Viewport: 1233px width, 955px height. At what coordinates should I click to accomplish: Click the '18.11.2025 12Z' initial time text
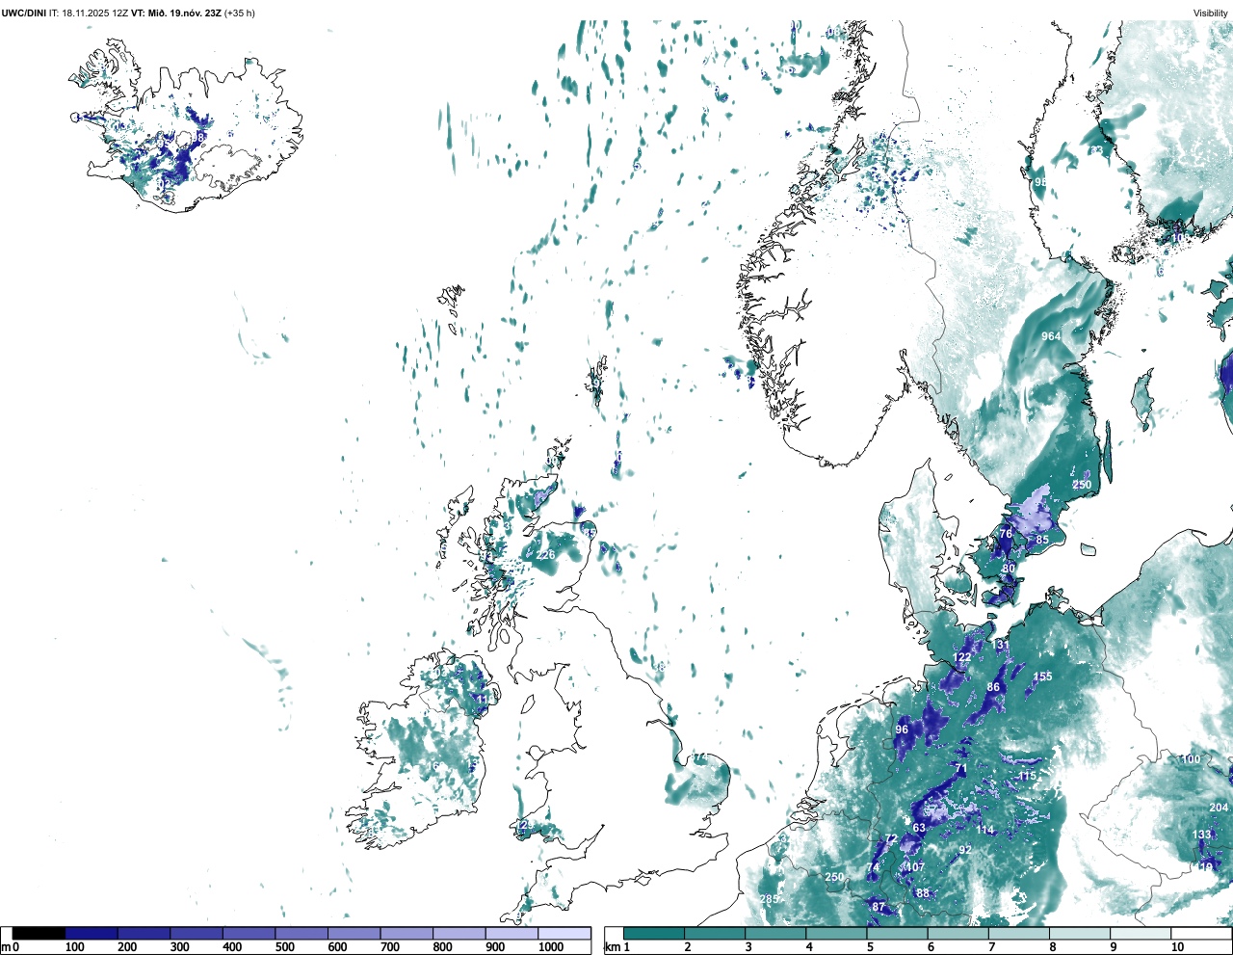(95, 13)
